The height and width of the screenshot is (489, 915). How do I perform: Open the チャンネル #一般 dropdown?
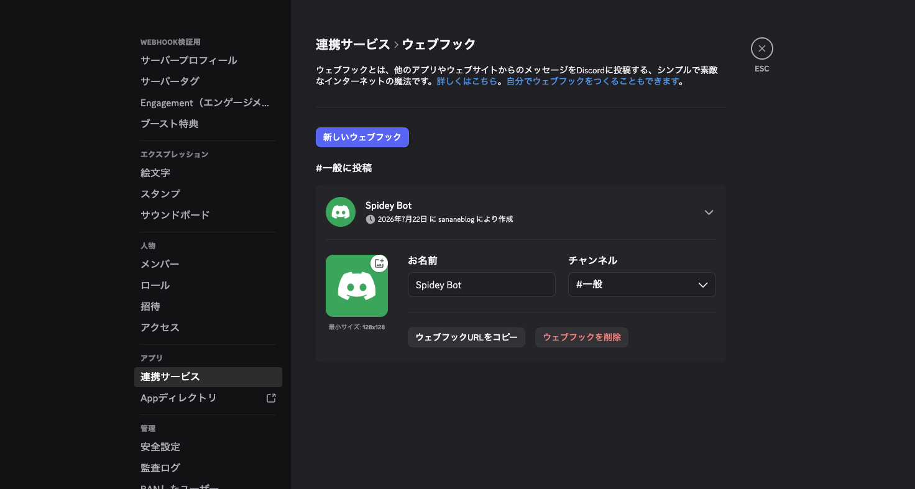tap(641, 285)
